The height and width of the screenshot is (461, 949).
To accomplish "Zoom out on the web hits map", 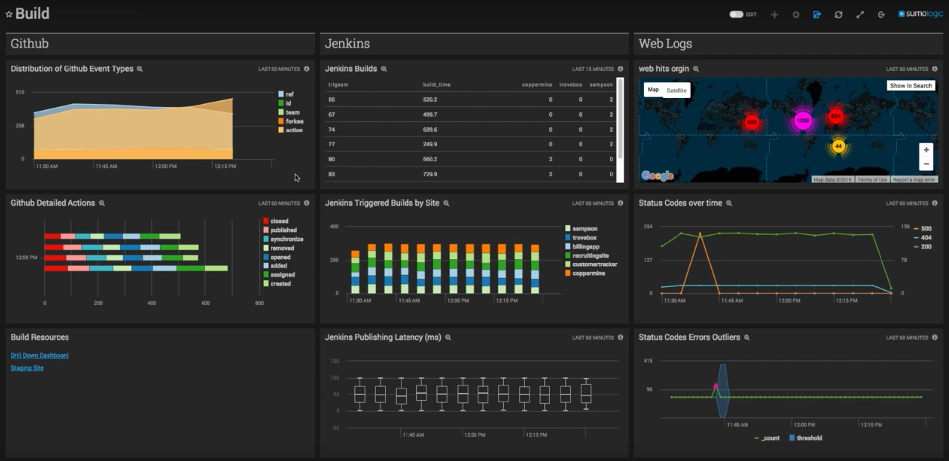I will click(x=926, y=164).
